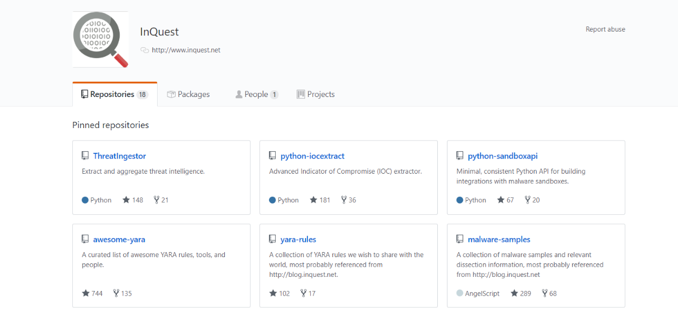View yara-rules forks icon 17
678x322 pixels.
(303, 293)
